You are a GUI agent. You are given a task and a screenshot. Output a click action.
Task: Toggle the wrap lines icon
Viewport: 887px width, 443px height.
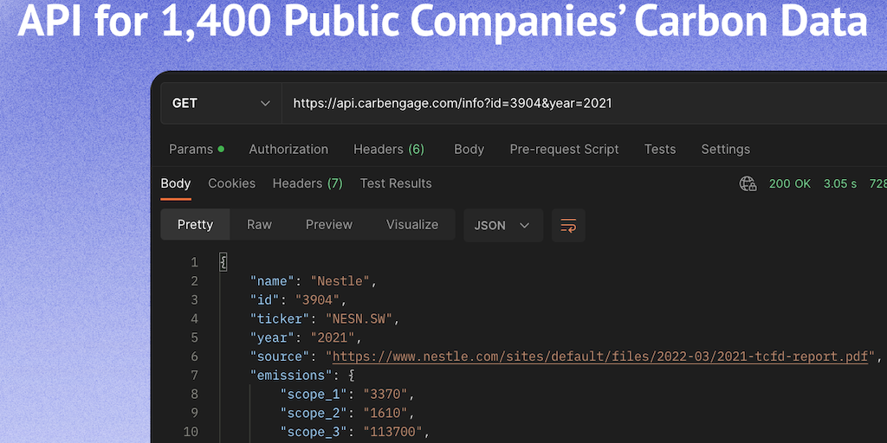(568, 225)
